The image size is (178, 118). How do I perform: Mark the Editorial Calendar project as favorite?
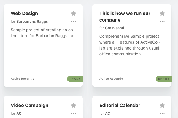[x=162, y=106]
